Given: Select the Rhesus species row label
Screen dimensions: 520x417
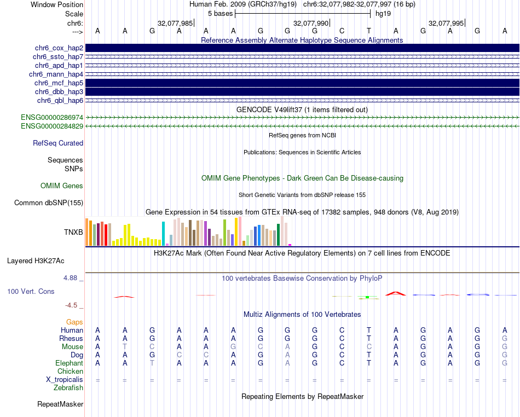Looking at the screenshot, I should pos(71,339).
